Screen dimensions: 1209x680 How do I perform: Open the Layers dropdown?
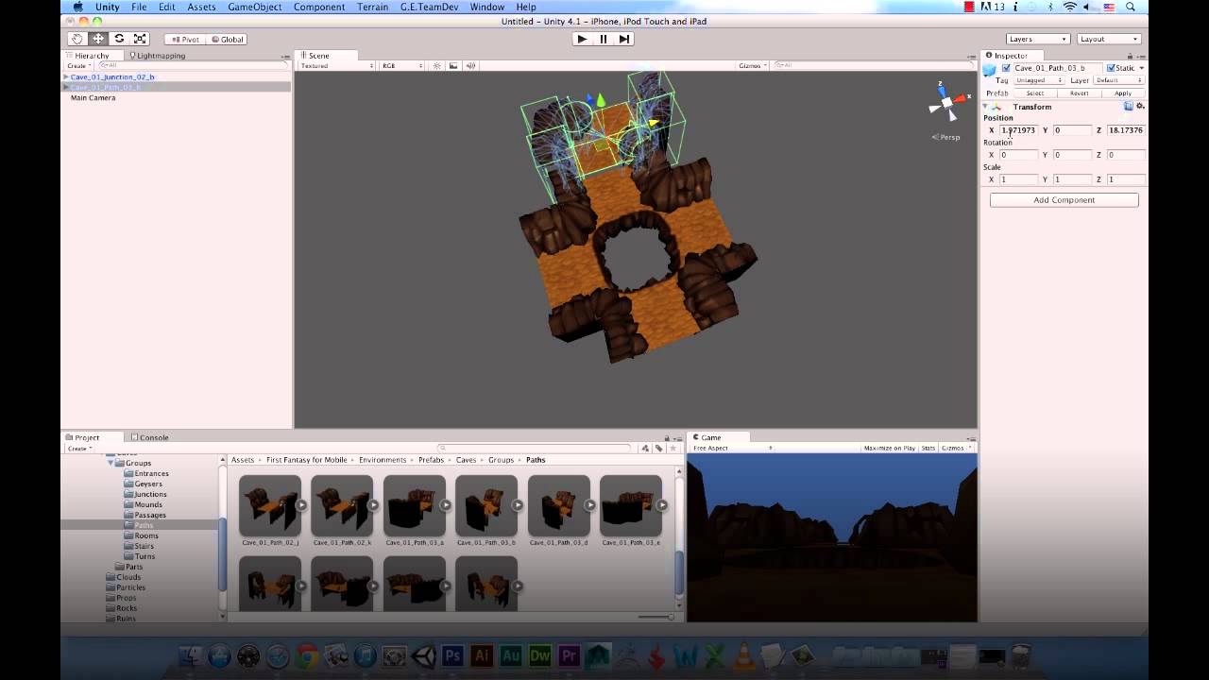point(1037,39)
